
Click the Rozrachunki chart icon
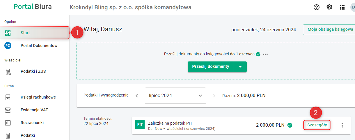click(x=8, y=123)
